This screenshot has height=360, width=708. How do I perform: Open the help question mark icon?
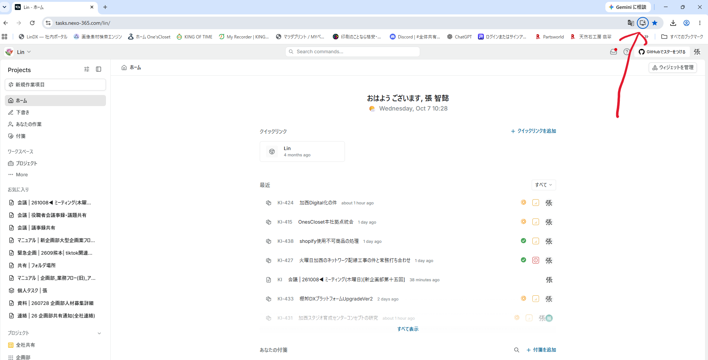626,52
